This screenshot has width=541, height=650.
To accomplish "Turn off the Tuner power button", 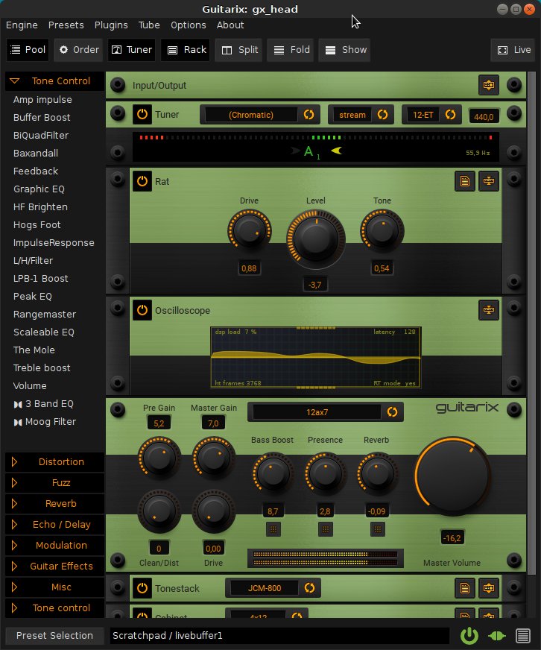I will (142, 114).
